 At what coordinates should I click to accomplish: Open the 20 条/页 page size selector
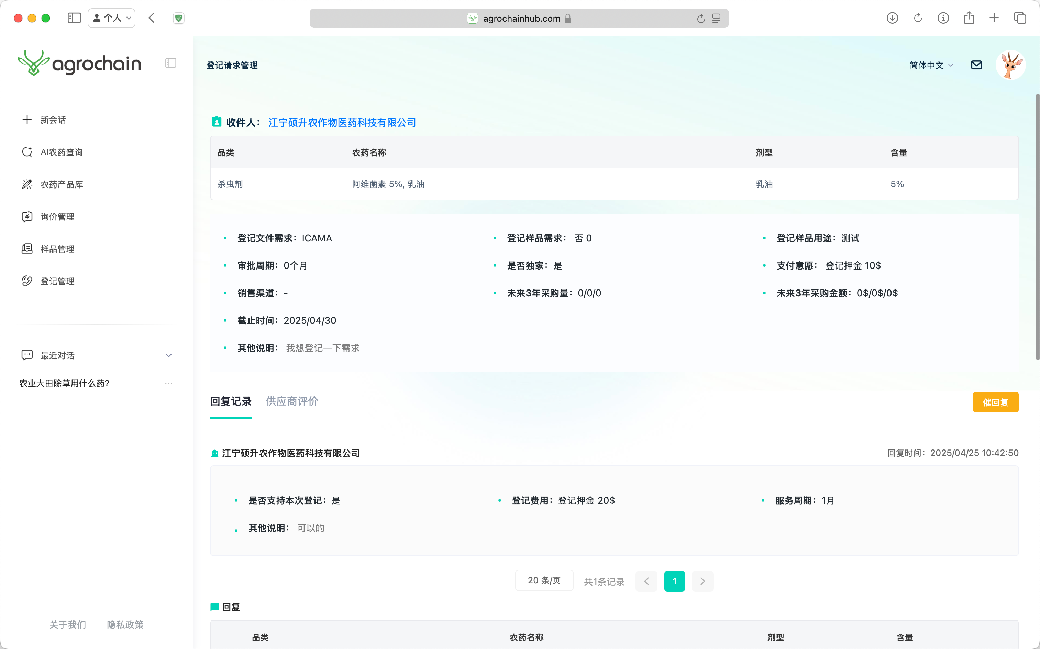[544, 580]
